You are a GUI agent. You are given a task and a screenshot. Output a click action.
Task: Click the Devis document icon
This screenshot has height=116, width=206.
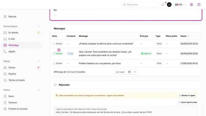tap(5, 96)
